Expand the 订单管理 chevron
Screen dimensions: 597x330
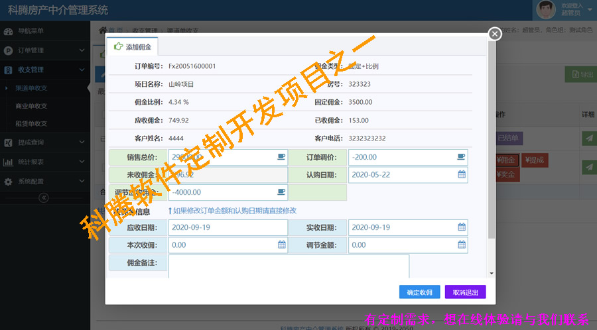click(82, 50)
